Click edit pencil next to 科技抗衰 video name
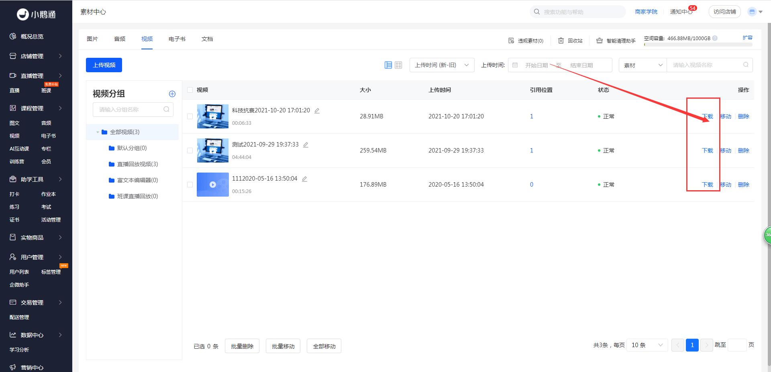 tap(317, 111)
